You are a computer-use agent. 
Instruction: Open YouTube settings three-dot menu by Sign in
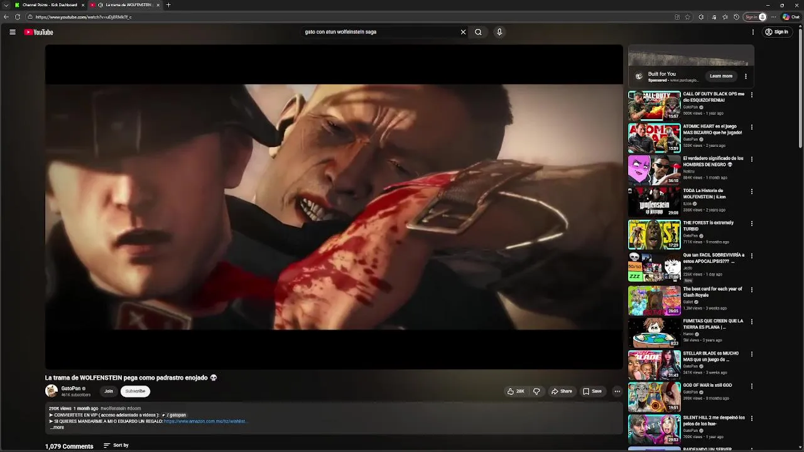click(753, 32)
